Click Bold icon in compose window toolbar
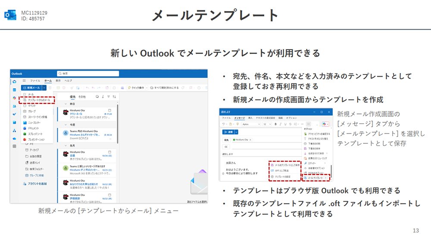The height and width of the screenshot is (242, 431). [276, 124]
